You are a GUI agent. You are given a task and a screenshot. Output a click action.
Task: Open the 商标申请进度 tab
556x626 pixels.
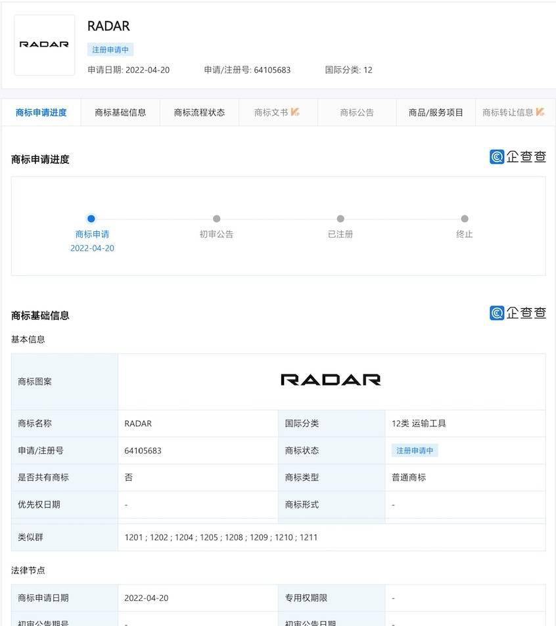click(41, 112)
